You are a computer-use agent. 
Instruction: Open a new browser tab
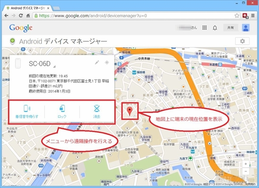pos(56,8)
